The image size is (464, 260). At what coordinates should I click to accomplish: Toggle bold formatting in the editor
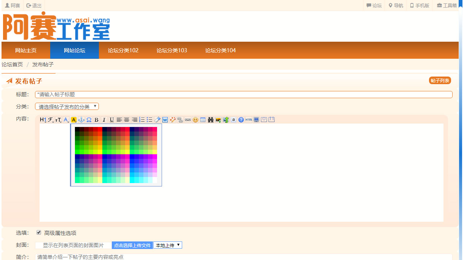click(x=97, y=120)
